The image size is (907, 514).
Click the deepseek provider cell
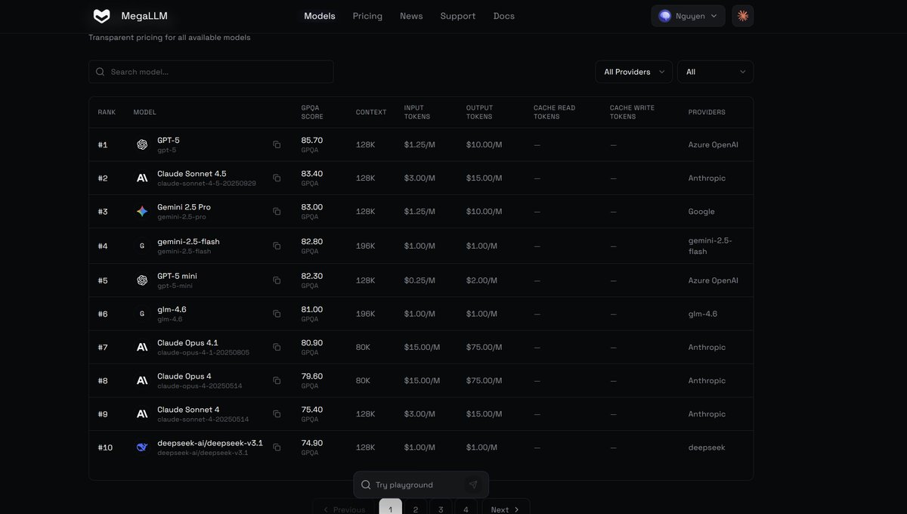point(707,447)
